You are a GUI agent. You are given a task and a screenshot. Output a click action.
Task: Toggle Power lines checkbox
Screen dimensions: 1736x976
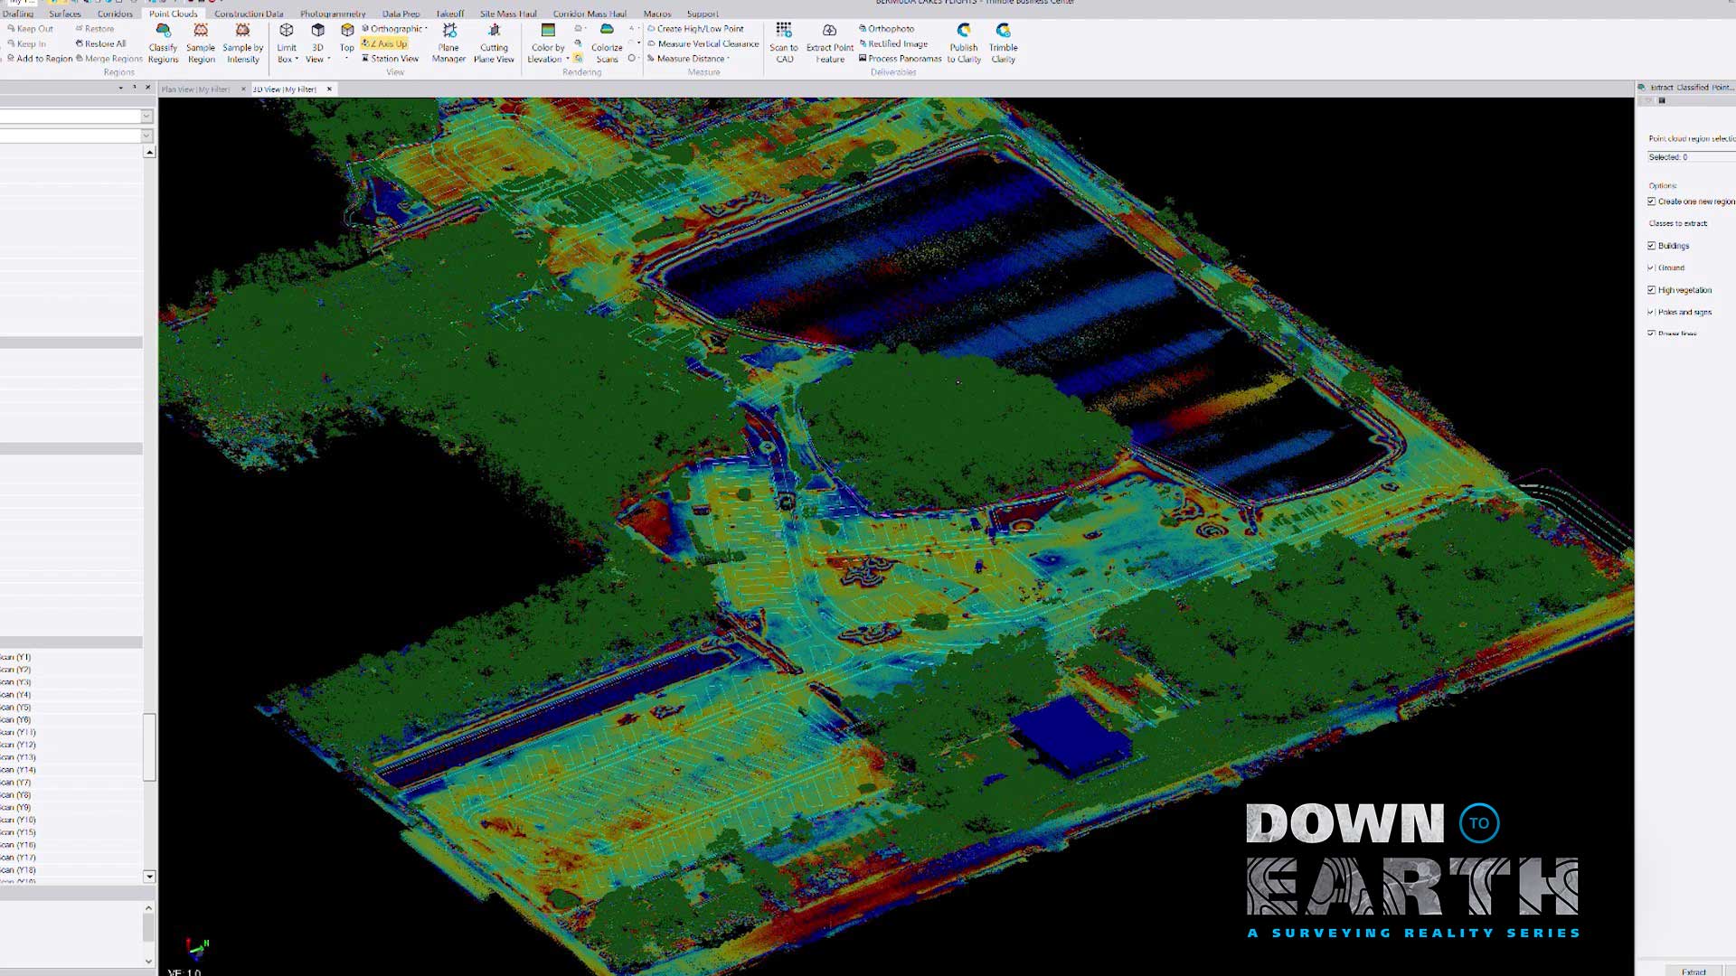coord(1651,333)
